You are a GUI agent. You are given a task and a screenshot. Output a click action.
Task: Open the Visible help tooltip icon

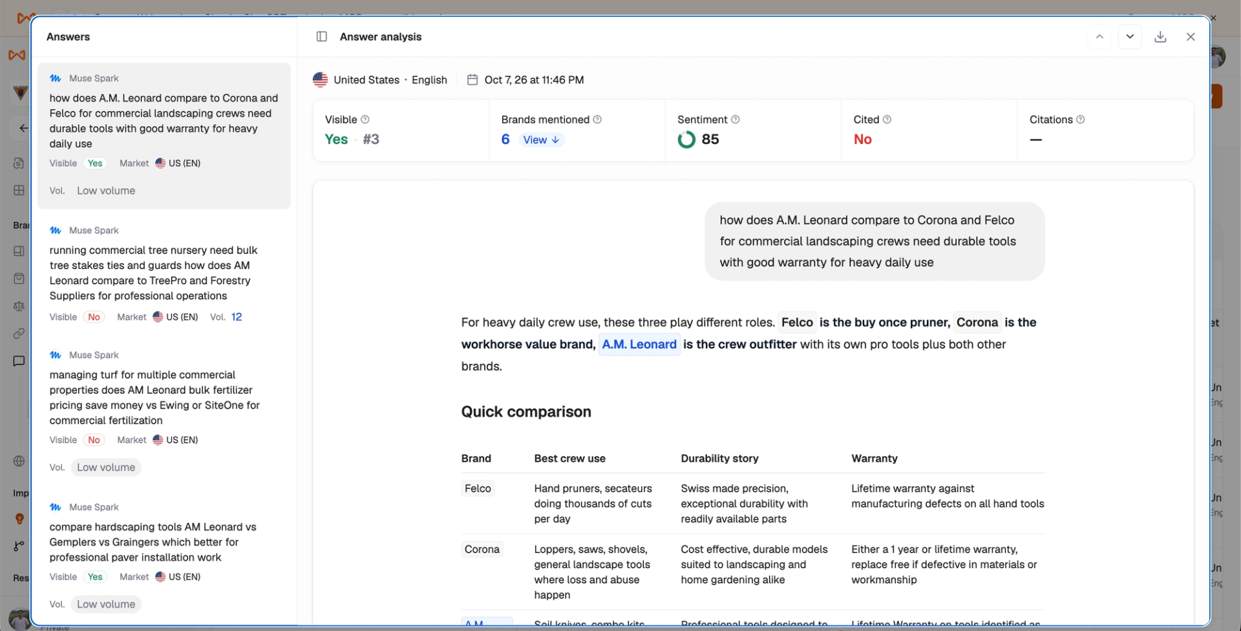(x=365, y=120)
